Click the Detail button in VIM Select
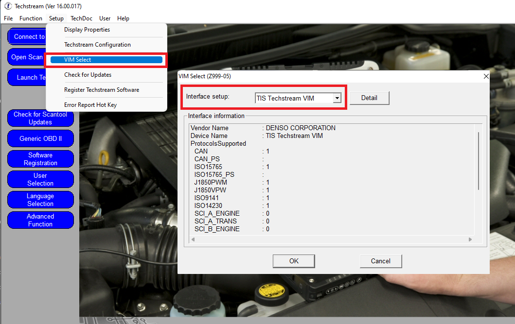The image size is (515, 324). 369,98
